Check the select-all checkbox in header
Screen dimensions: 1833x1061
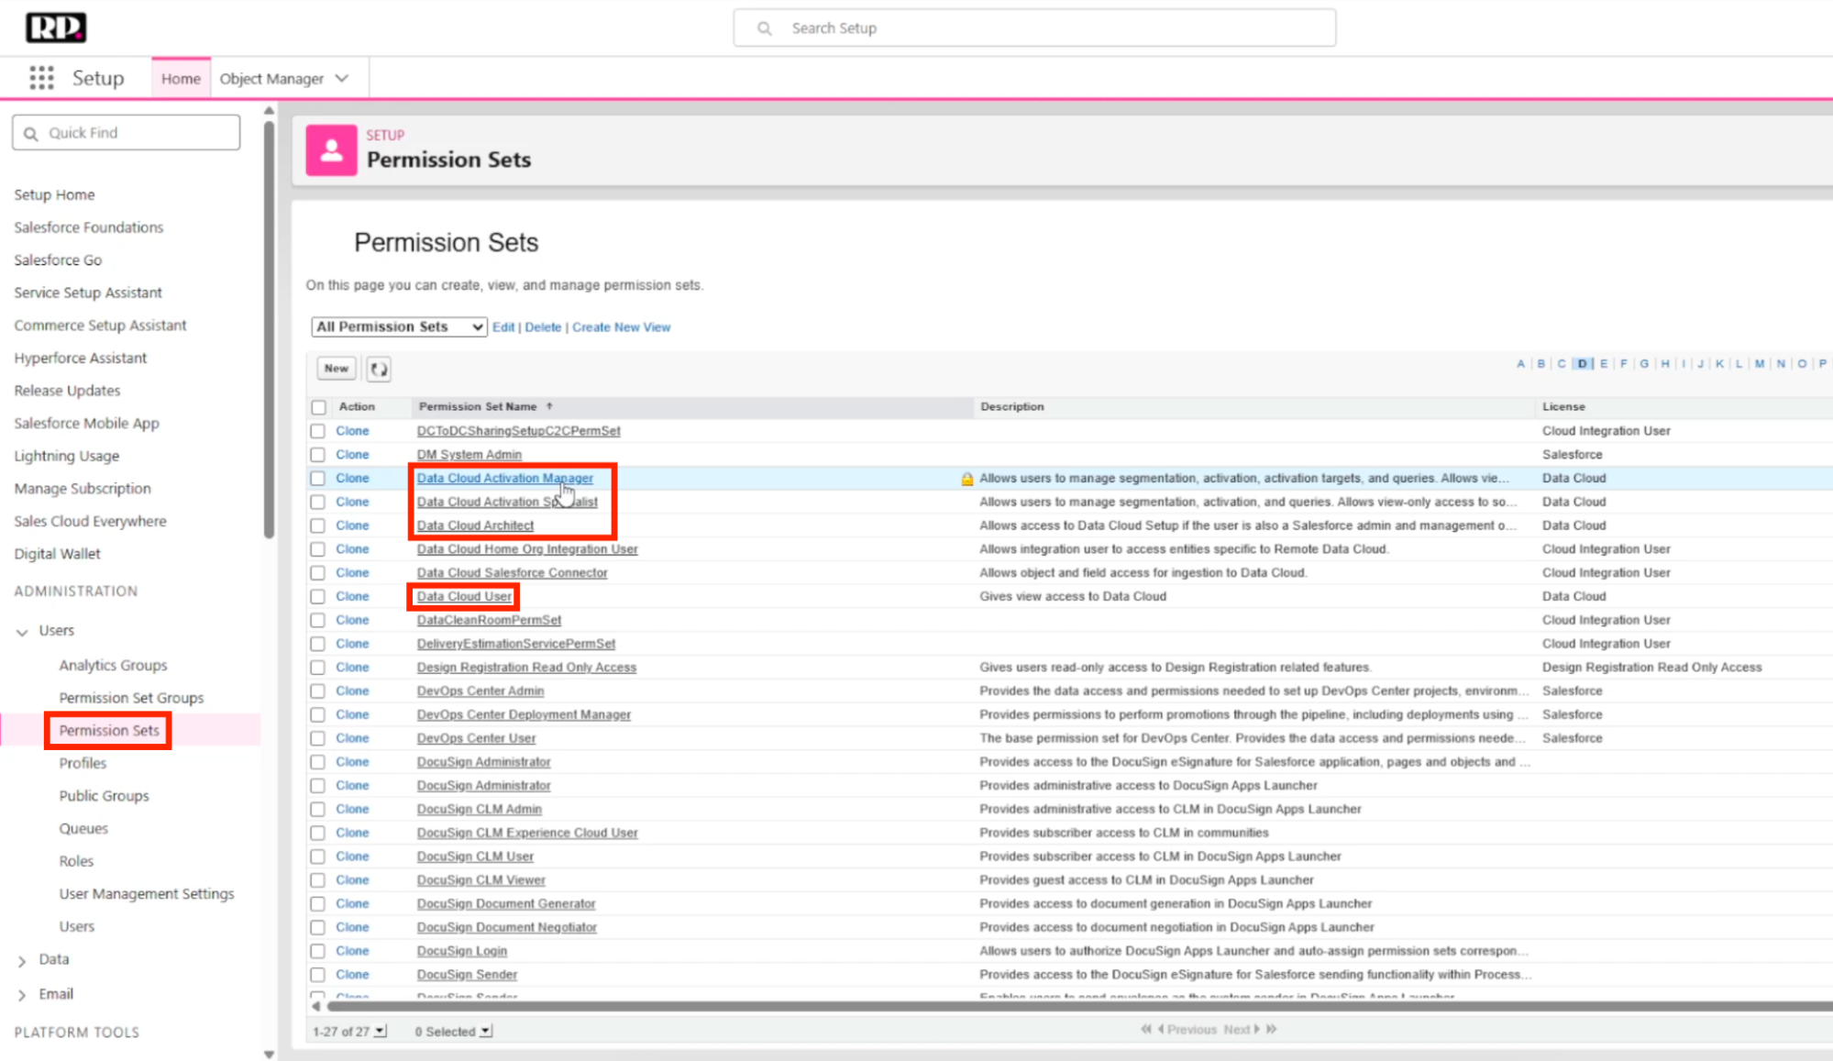click(318, 407)
